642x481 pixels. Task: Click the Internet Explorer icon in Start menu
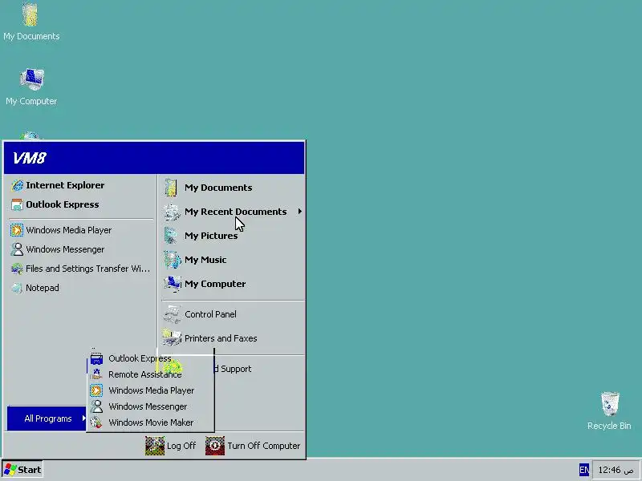tap(17, 185)
